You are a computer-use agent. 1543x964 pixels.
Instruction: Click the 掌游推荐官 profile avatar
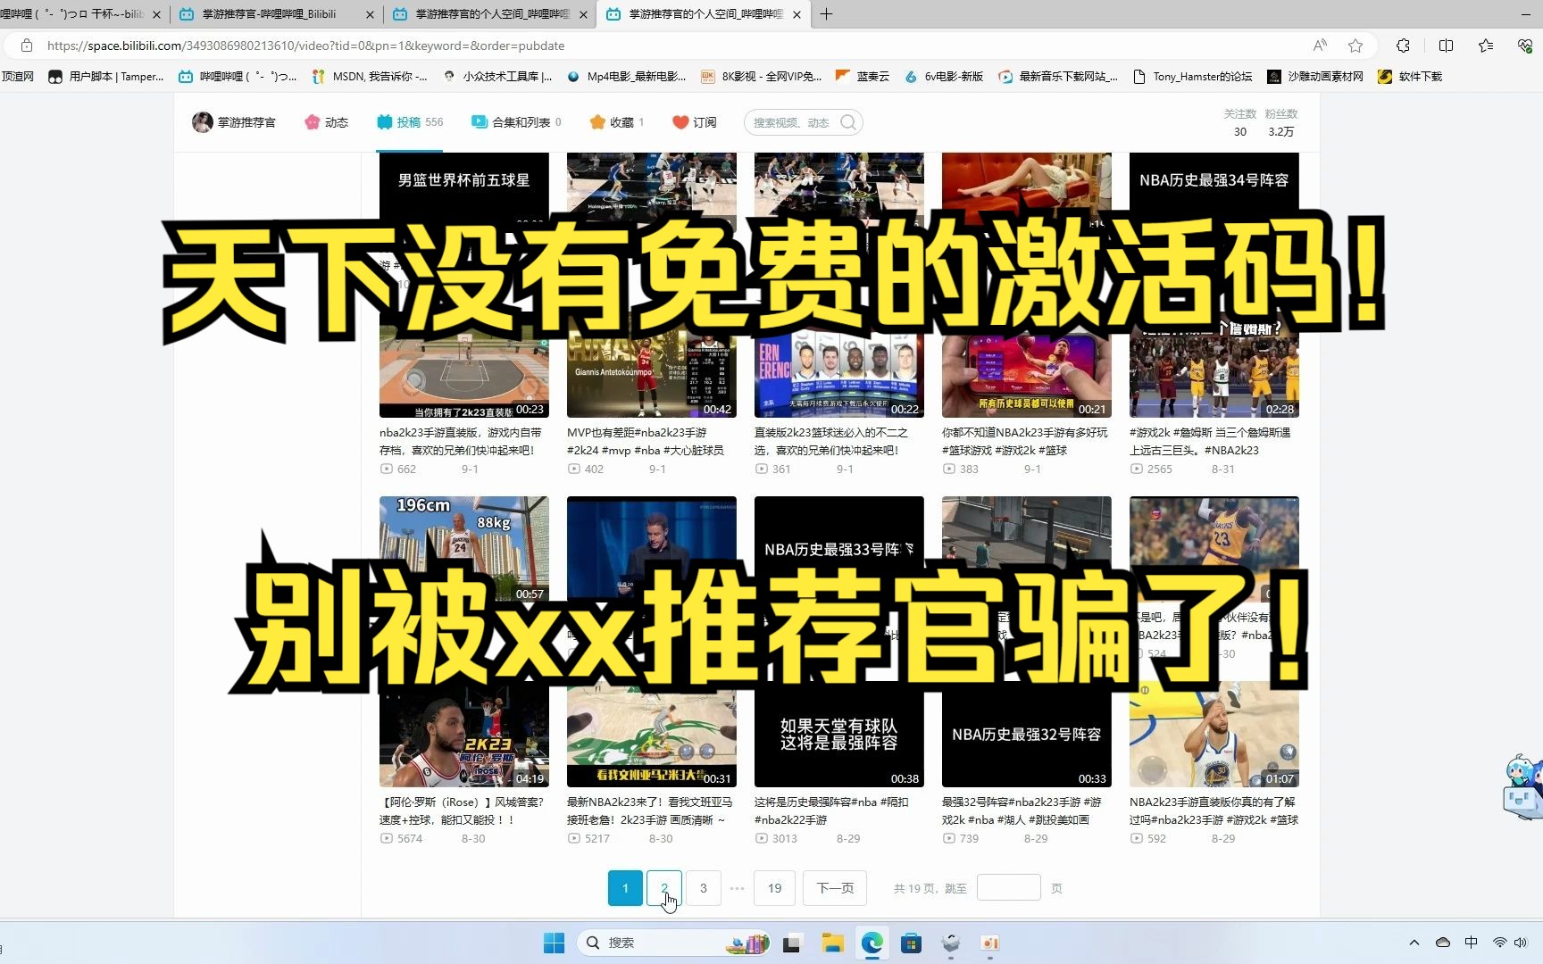point(202,122)
